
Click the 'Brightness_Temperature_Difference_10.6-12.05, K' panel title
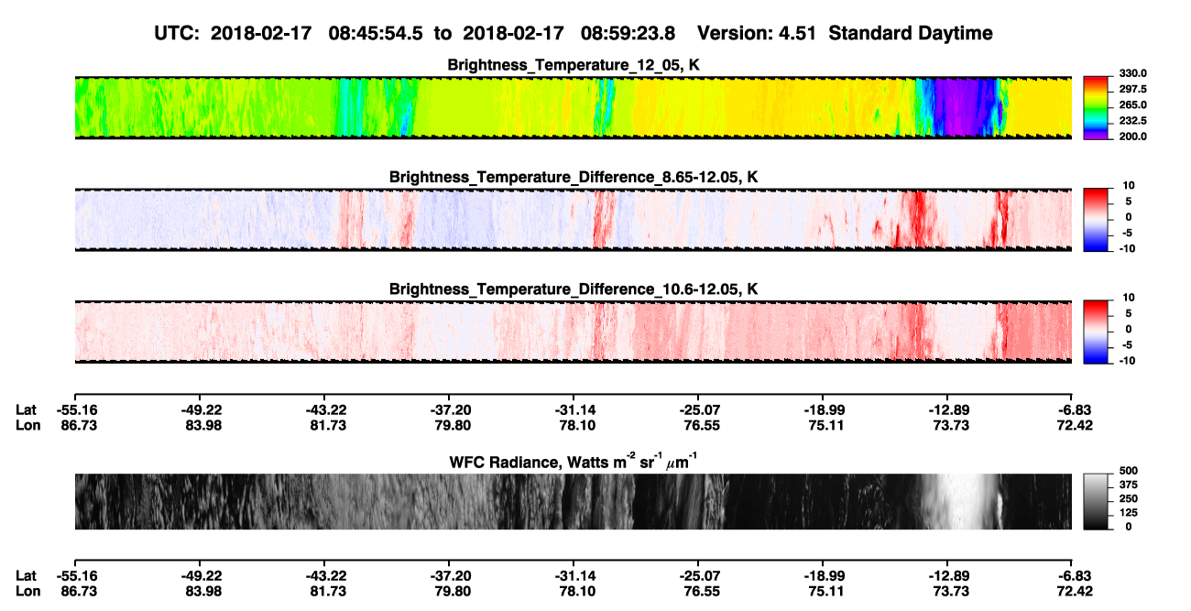click(574, 289)
